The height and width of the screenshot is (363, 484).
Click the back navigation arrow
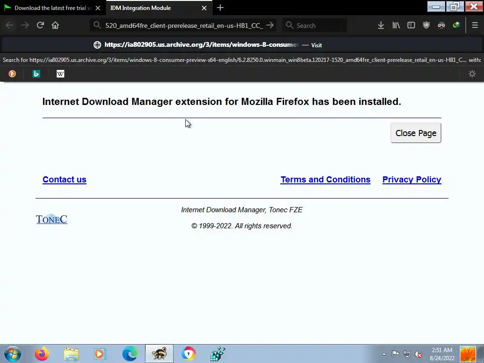point(9,26)
